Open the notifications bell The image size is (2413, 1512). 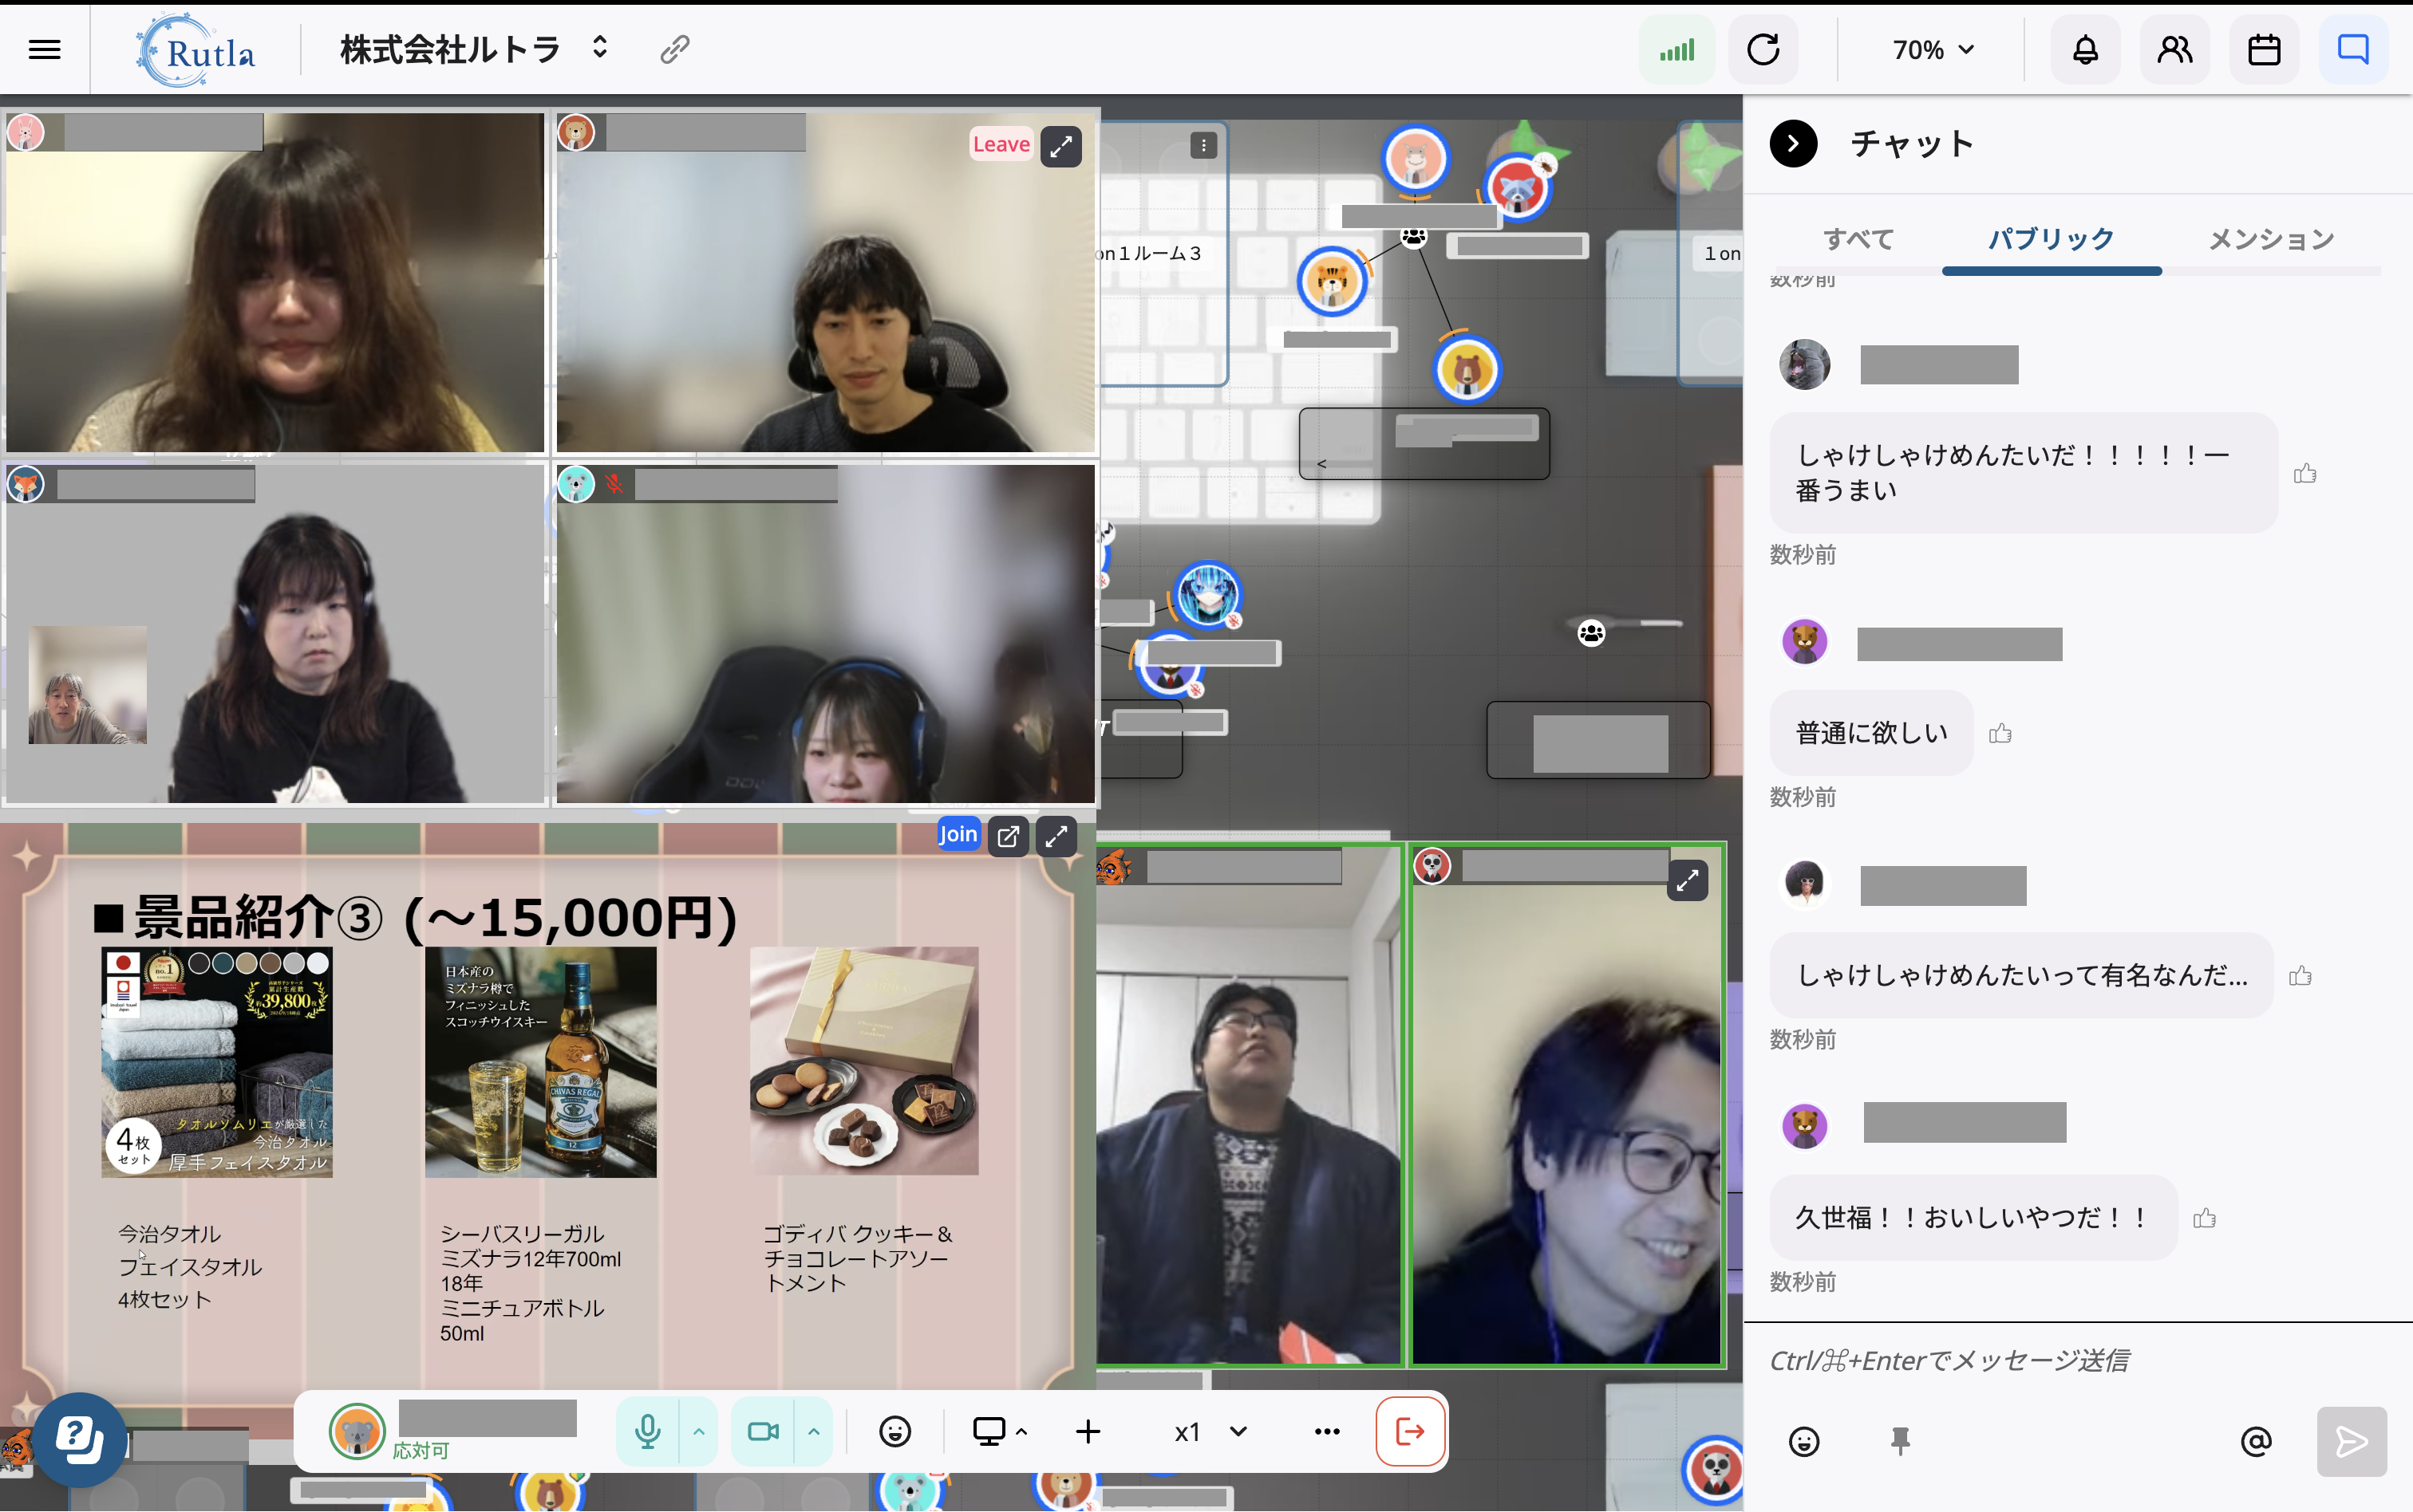pyautogui.click(x=2085, y=49)
